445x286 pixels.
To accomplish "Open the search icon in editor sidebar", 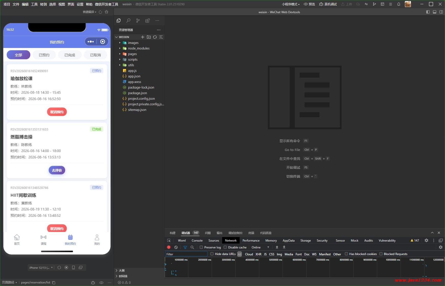I will point(128,21).
